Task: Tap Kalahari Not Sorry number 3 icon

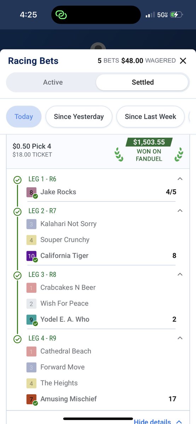Action: coord(31,224)
